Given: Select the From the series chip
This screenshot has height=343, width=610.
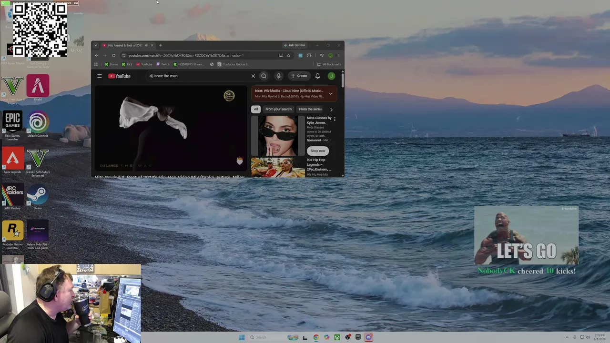Looking at the screenshot, I should tap(310, 109).
